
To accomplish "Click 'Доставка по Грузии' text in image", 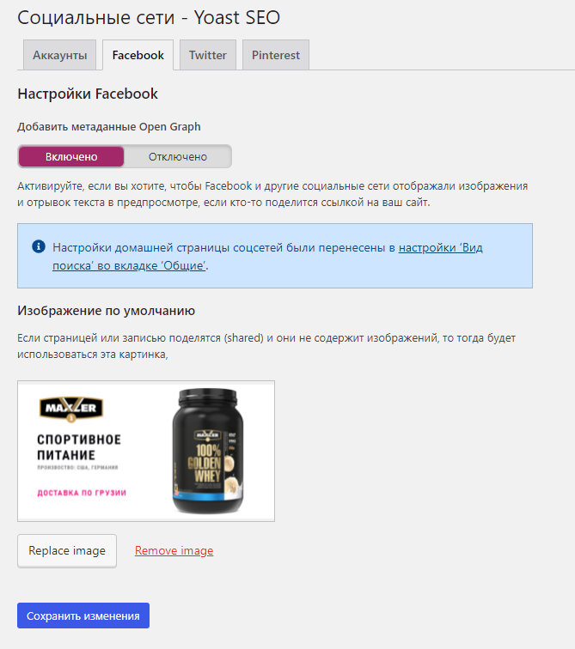I will 82,493.
